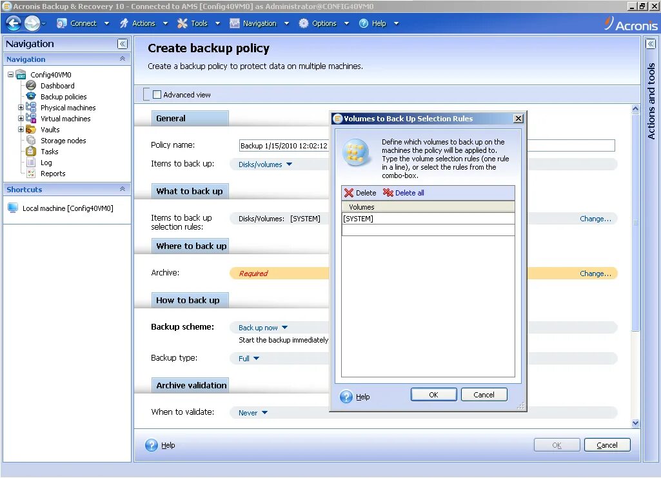Click the Storage nodes icon
The image size is (661, 478).
point(31,141)
